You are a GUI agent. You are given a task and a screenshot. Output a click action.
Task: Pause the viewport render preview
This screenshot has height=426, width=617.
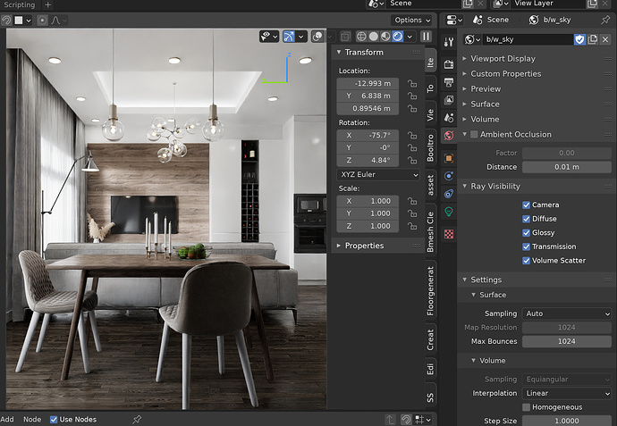pos(426,37)
